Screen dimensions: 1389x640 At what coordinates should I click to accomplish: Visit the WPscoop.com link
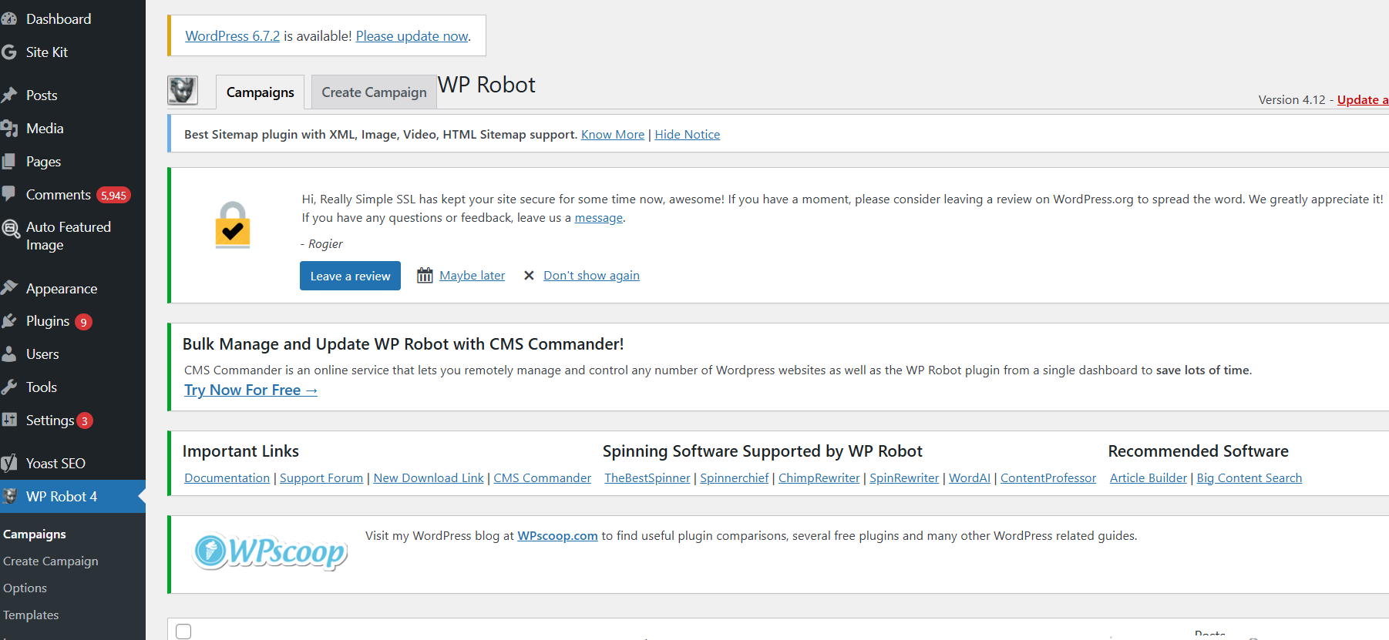point(557,536)
